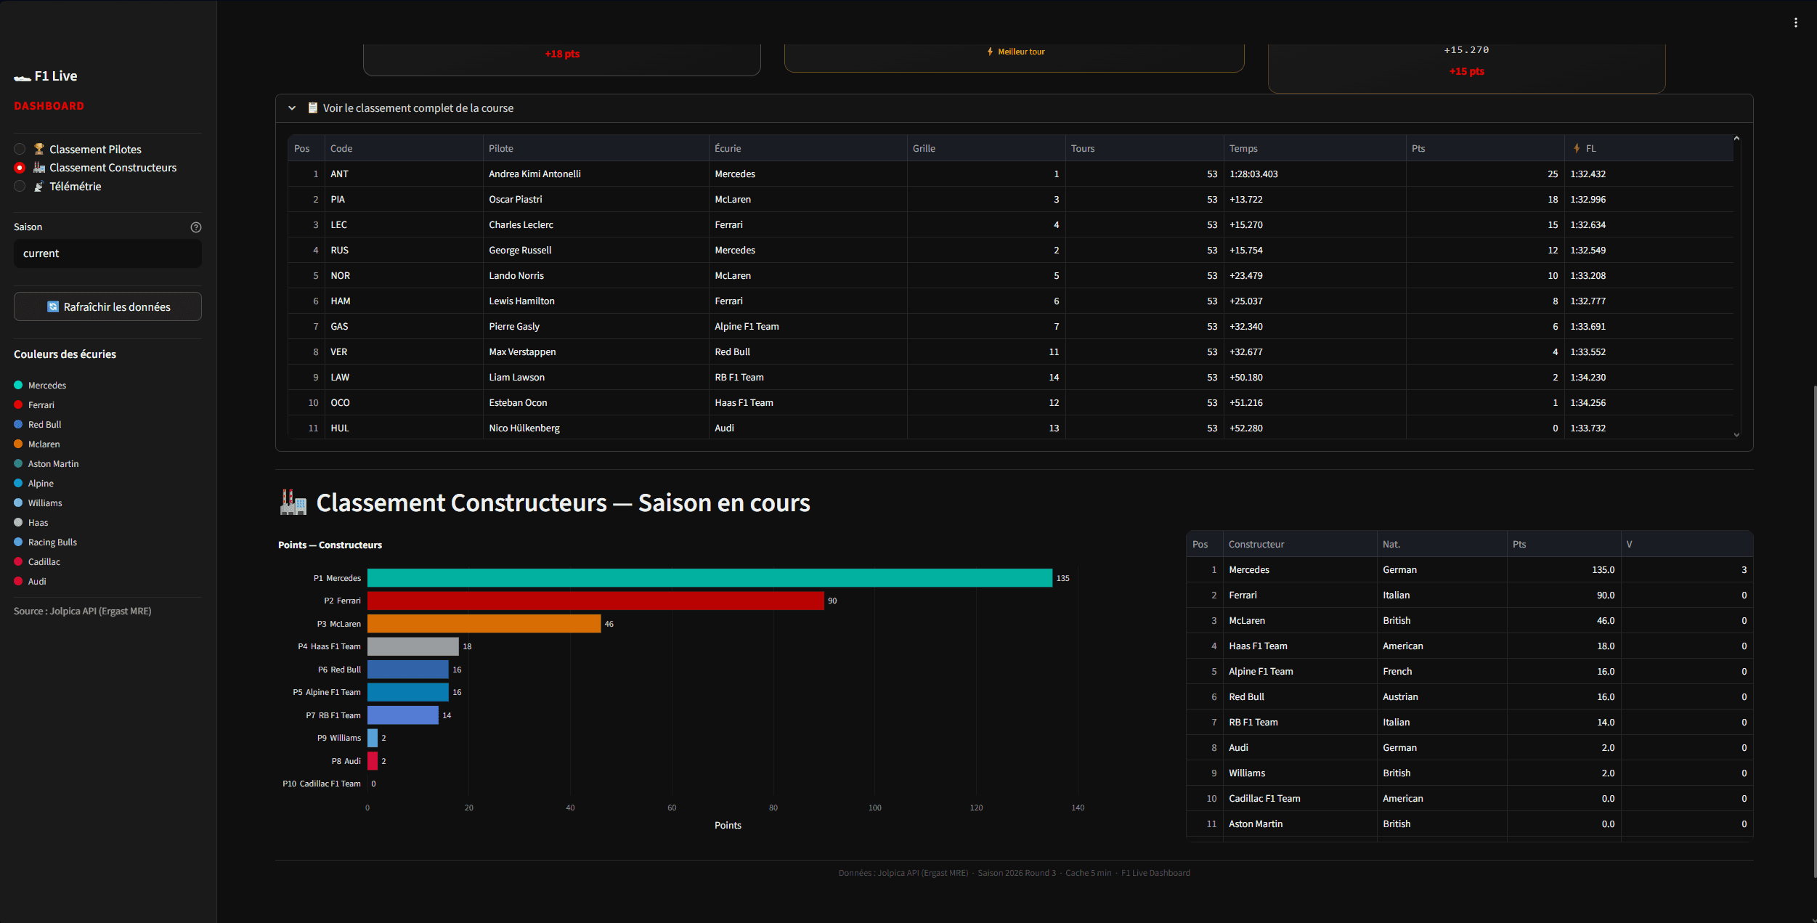Click the F1 Live logo icon
The width and height of the screenshot is (1817, 923).
tap(21, 76)
